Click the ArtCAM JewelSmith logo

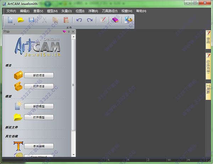tap(38, 47)
